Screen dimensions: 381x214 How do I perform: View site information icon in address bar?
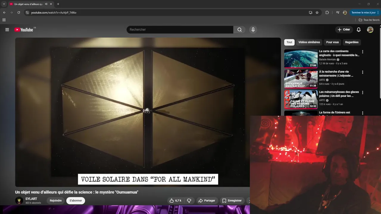click(27, 12)
